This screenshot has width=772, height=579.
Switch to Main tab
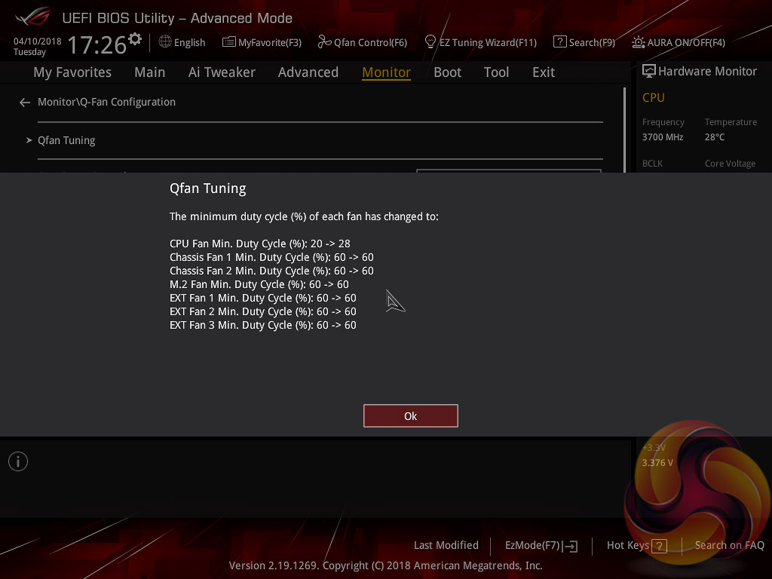click(x=150, y=72)
